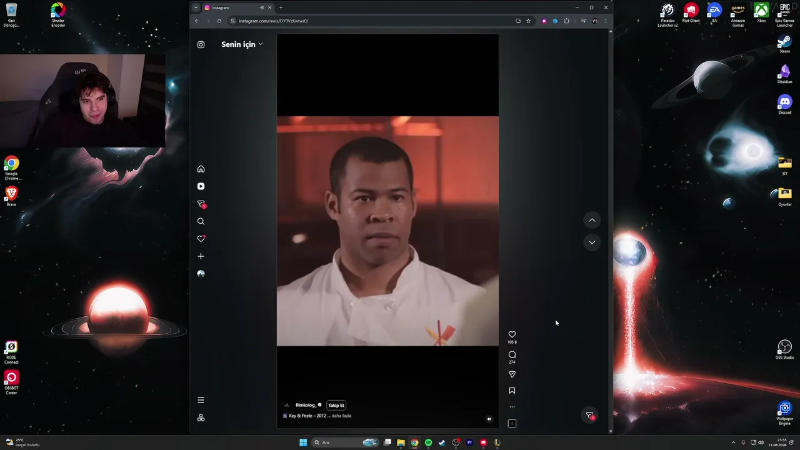Open Spotify from the taskbar
800x450 pixels.
click(428, 442)
